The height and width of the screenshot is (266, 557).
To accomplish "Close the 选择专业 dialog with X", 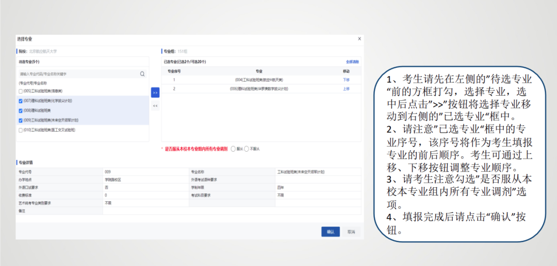I will [359, 39].
